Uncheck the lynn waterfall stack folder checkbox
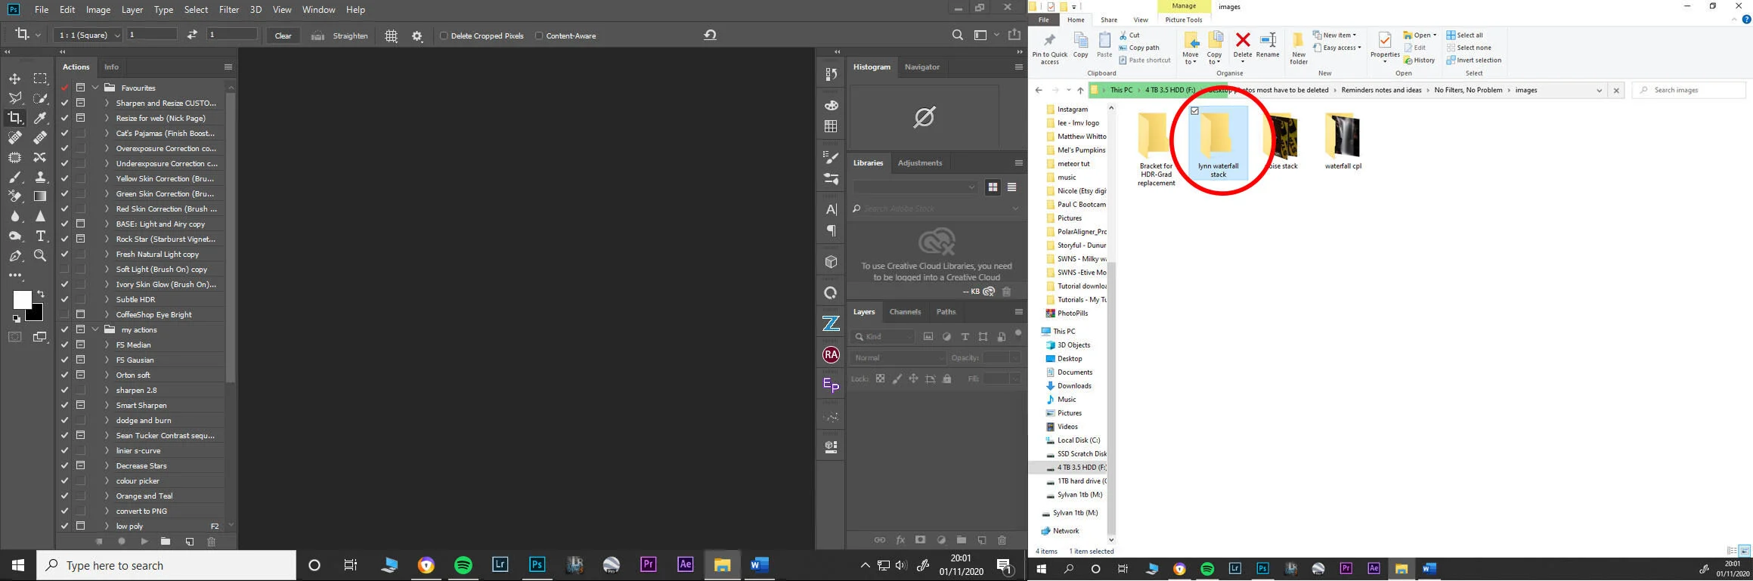 pyautogui.click(x=1194, y=111)
